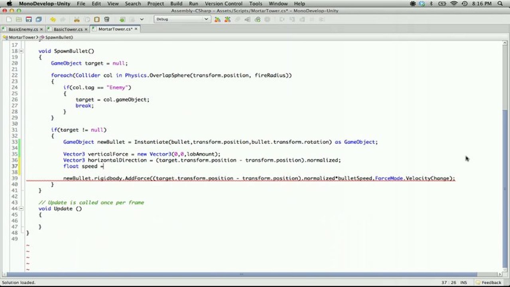Open the MonoDevelop-Unity application menu
This screenshot has width=510, height=287.
(45, 4)
